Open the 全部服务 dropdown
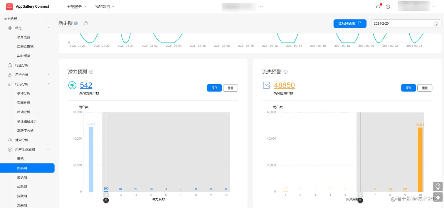 tap(76, 6)
